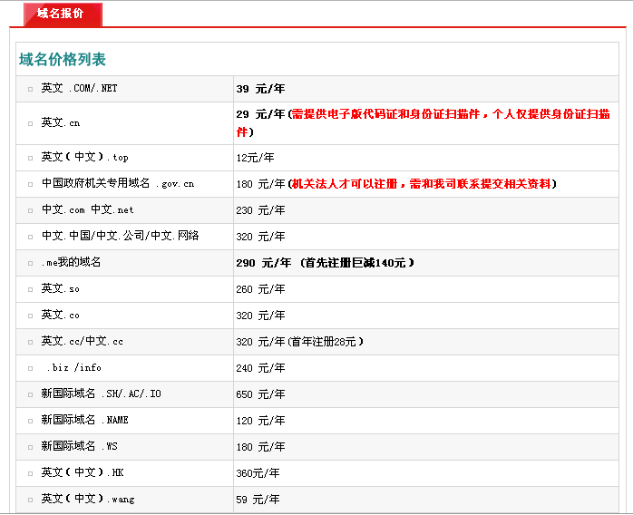Select the 中文.com 中文.net domain label
This screenshot has width=633, height=515.
tap(87, 210)
